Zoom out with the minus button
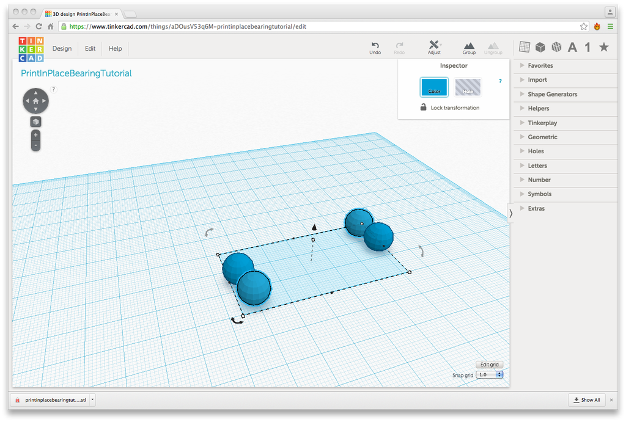The height and width of the screenshot is (422, 626). (x=35, y=146)
